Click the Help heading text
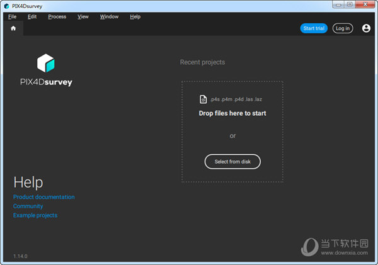The image size is (378, 265). (28, 182)
